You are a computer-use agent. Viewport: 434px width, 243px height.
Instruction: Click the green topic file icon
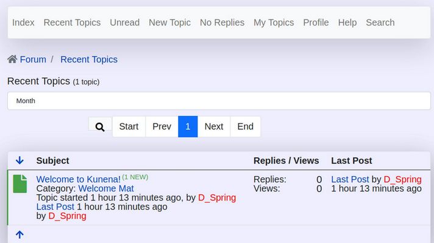coord(20,183)
